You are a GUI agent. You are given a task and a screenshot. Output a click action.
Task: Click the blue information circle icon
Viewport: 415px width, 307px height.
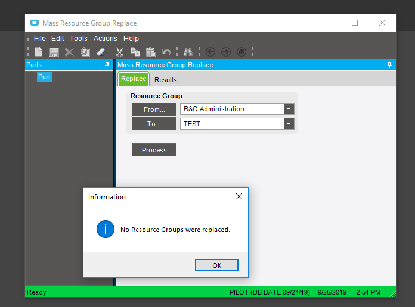[106, 229]
